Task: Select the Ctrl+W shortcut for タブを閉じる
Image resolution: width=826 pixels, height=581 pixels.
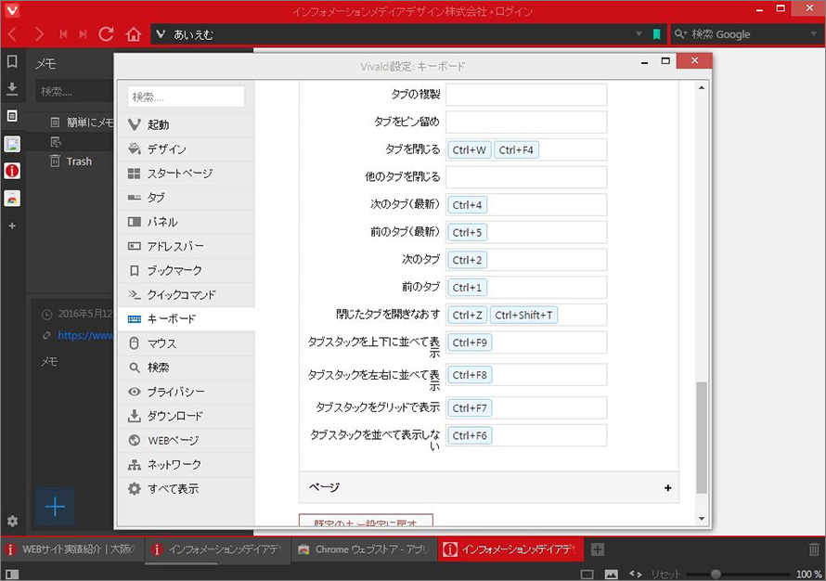Action: point(470,150)
